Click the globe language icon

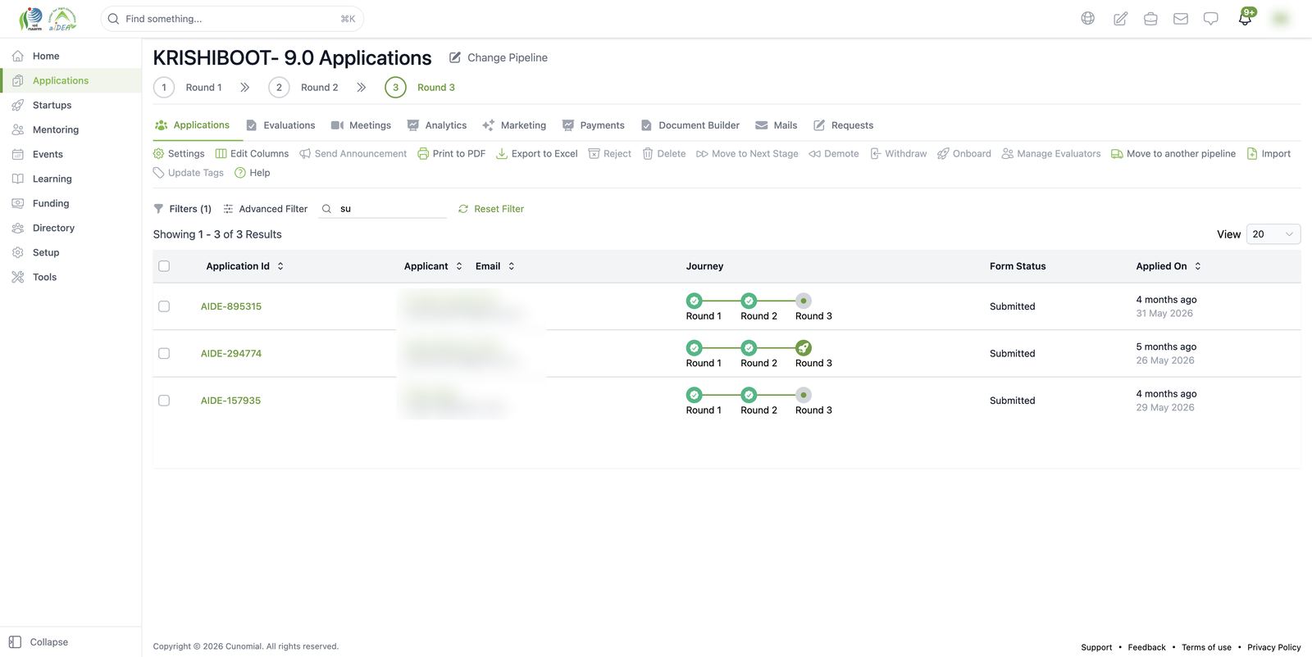pos(1087,19)
